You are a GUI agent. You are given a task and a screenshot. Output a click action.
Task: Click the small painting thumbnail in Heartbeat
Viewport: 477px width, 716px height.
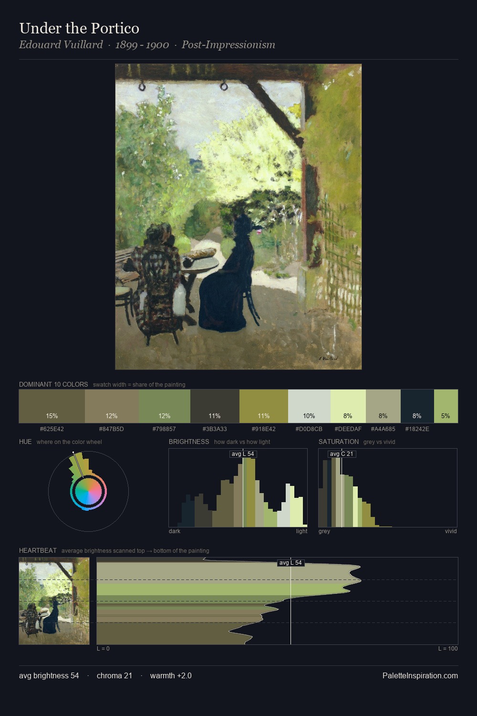(54, 601)
